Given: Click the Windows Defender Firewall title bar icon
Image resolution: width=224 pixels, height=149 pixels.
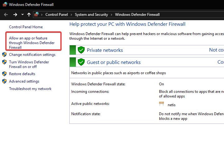Looking at the screenshot, I should 5,4.
